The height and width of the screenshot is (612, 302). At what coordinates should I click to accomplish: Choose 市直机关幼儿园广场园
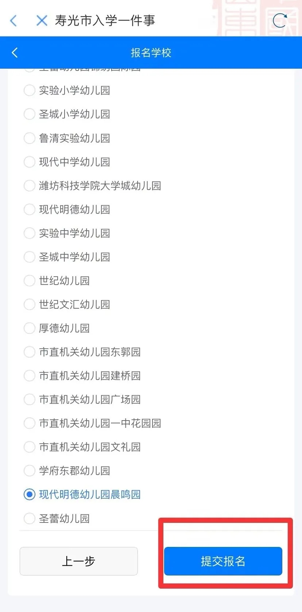[29, 399]
